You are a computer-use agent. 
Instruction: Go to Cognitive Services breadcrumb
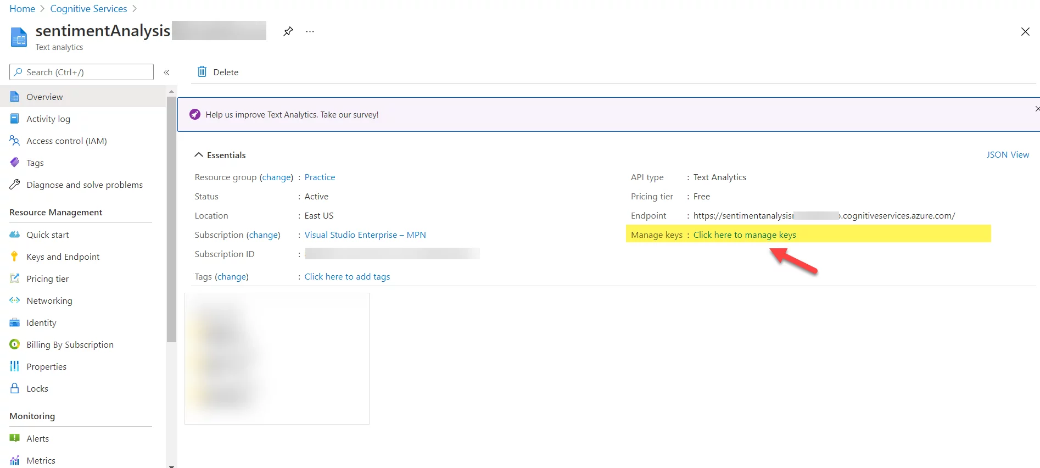tap(88, 9)
